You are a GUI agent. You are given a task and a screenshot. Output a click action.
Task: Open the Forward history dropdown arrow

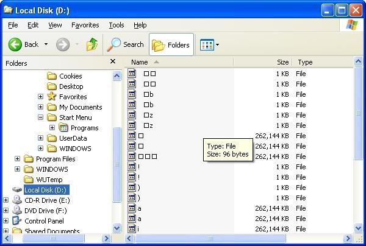(77, 44)
